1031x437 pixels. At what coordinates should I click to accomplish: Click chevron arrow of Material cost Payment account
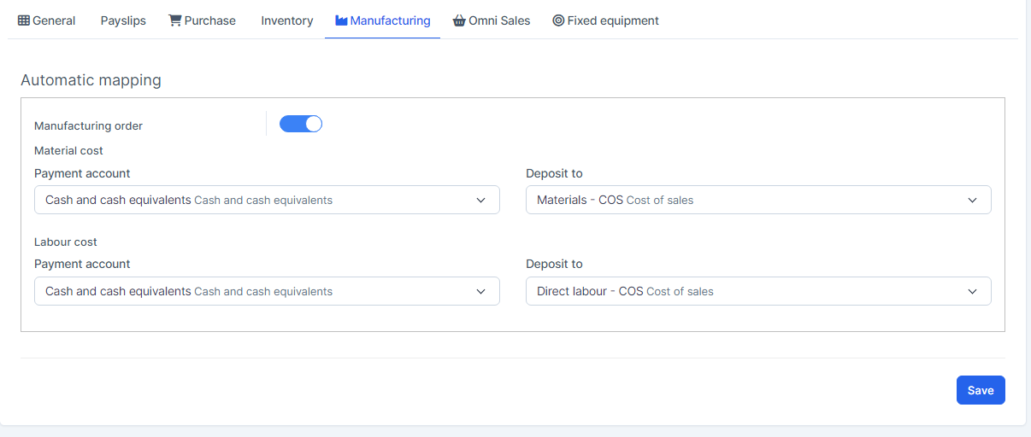tap(480, 201)
